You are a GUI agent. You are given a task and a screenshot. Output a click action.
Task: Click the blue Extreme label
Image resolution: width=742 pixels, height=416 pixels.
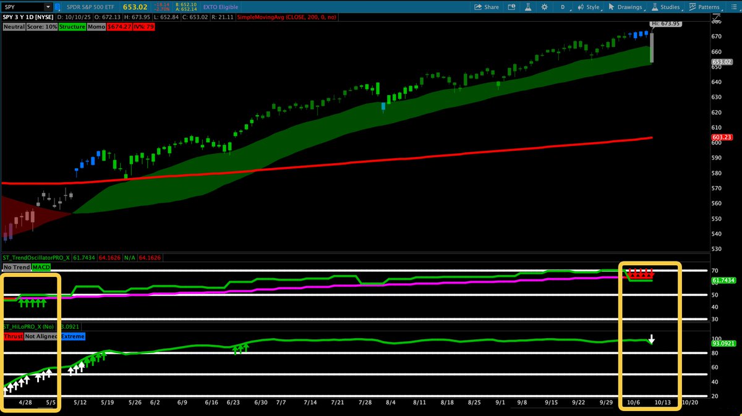click(x=73, y=336)
